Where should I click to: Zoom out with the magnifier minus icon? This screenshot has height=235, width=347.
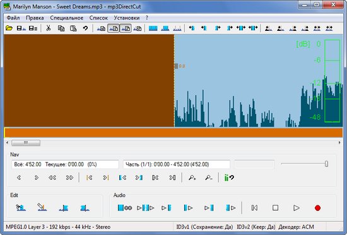click(x=209, y=178)
